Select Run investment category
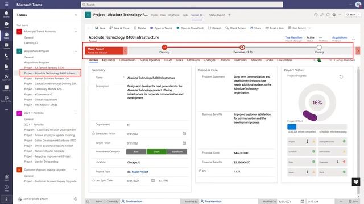364x204 pixels. click(x=136, y=152)
